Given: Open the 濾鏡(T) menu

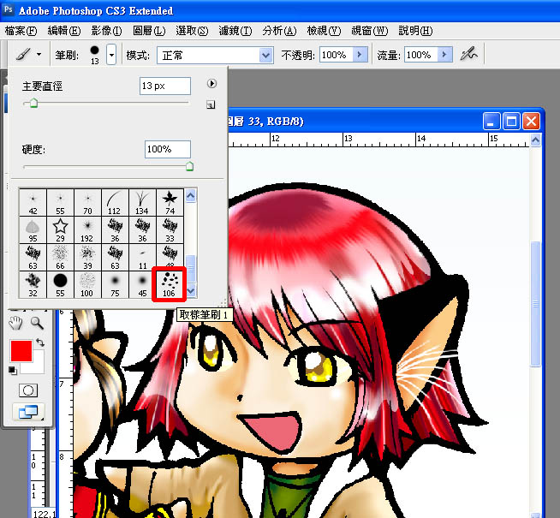Looking at the screenshot, I should coord(235,31).
